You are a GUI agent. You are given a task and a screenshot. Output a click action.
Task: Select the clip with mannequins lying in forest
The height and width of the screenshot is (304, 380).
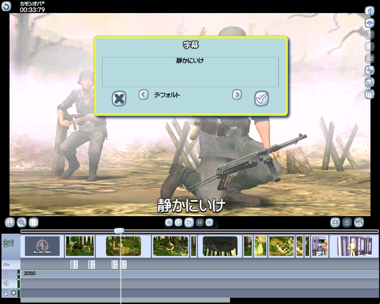281,246
